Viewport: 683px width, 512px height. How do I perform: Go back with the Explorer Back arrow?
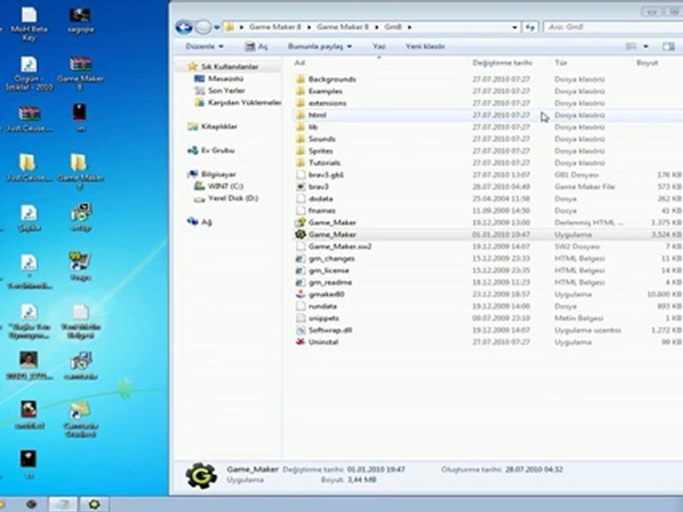coord(184,28)
